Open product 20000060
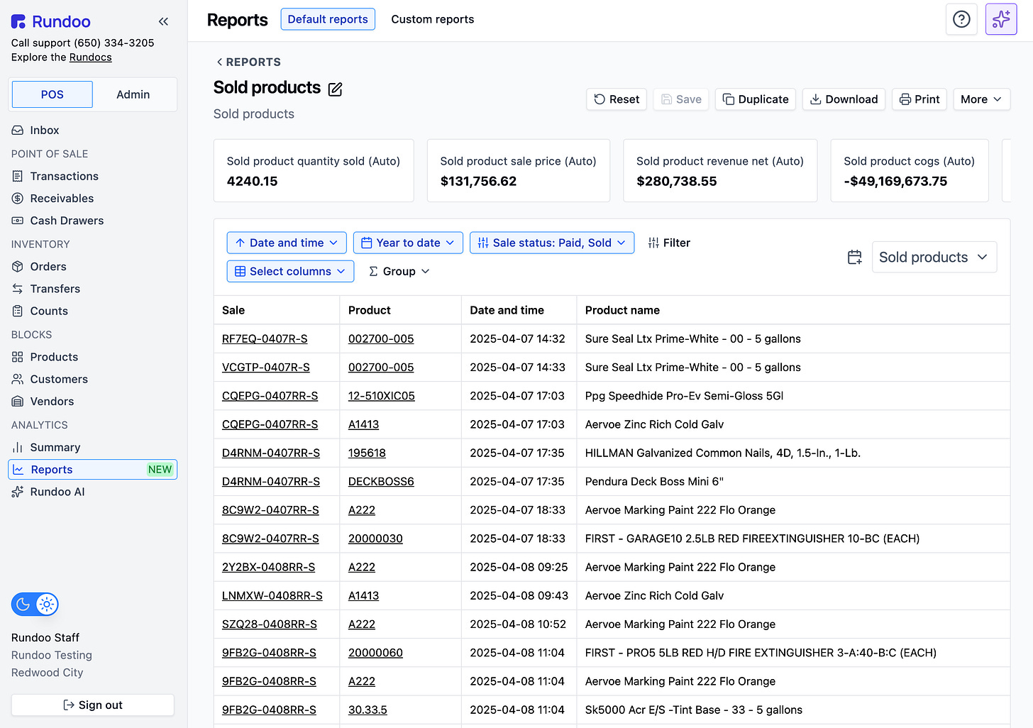1033x728 pixels. pyautogui.click(x=375, y=653)
